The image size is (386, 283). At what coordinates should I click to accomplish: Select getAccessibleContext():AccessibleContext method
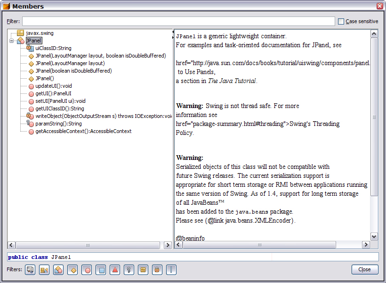point(83,131)
